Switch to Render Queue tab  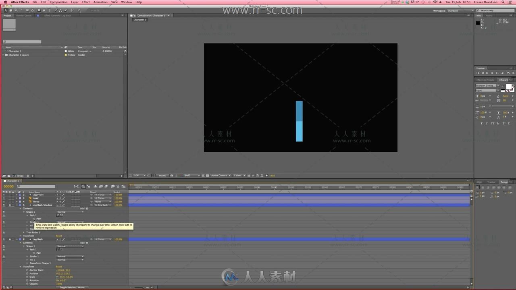24,16
